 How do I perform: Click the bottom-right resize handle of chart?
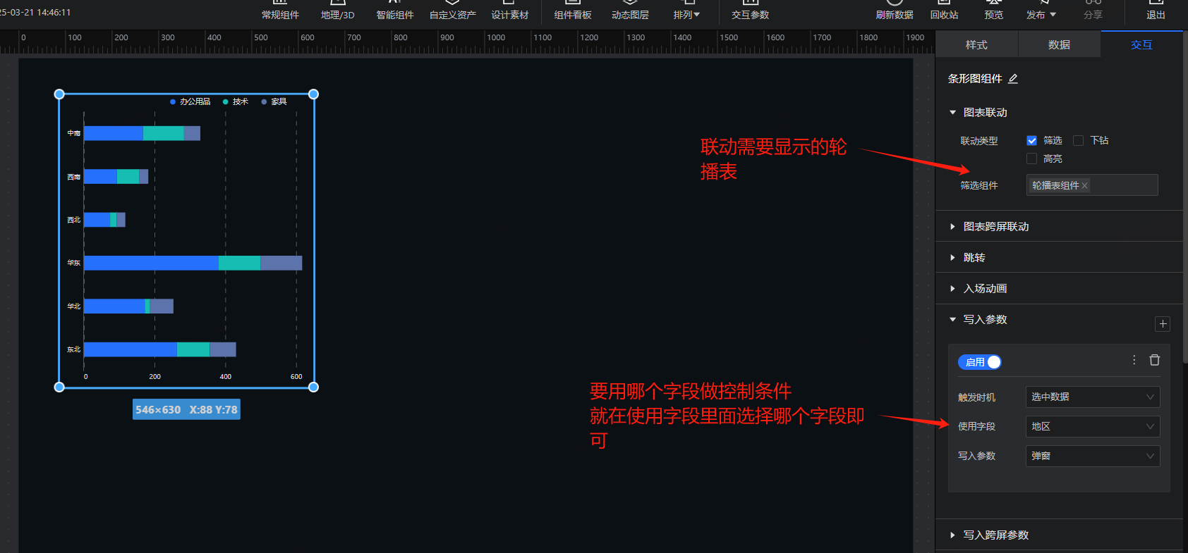[x=314, y=387]
